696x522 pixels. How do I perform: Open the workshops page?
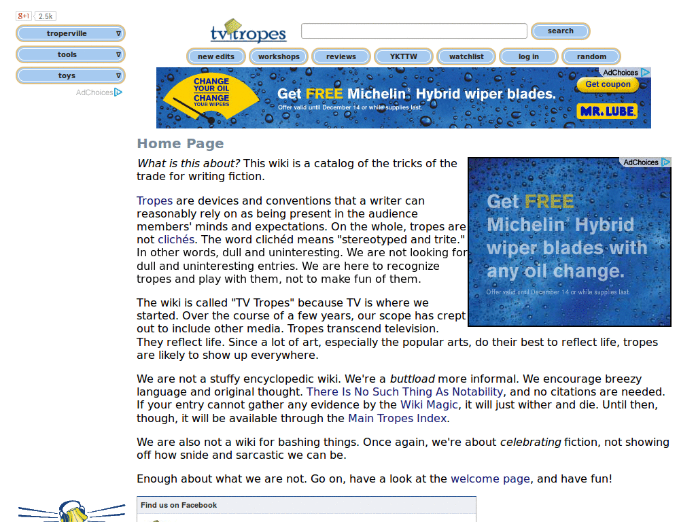pos(279,56)
